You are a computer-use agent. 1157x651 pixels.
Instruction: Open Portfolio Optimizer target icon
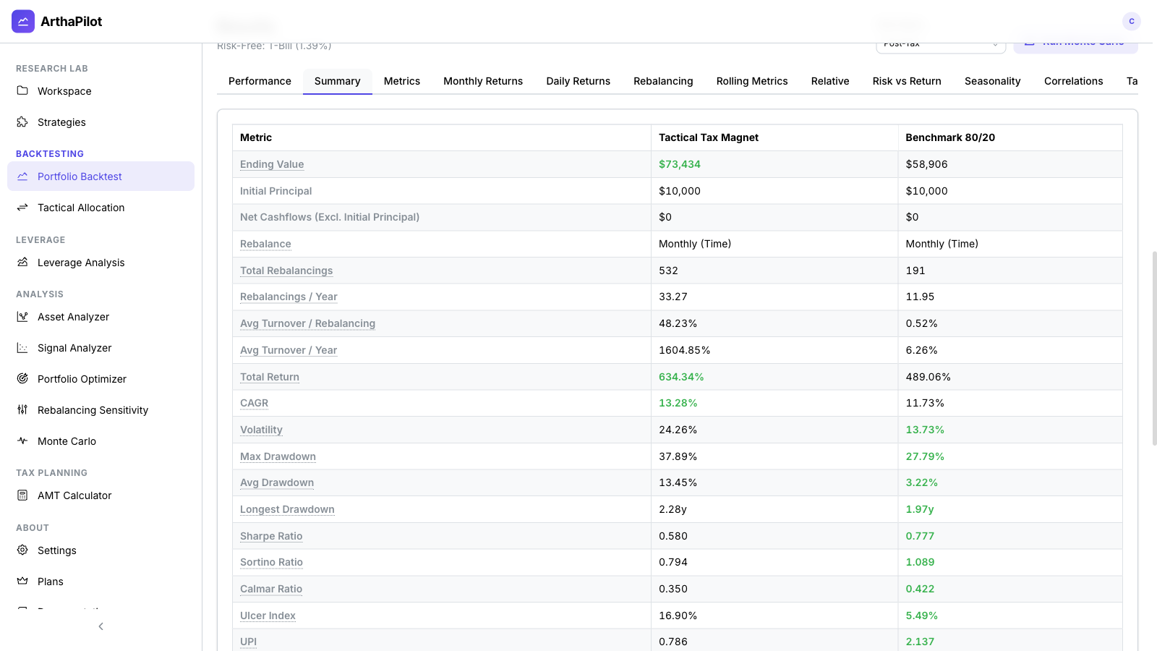[22, 379]
